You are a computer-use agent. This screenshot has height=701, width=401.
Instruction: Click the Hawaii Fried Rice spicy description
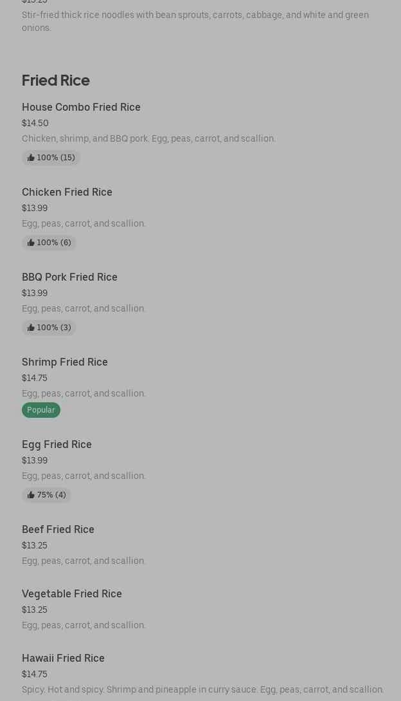click(x=202, y=689)
